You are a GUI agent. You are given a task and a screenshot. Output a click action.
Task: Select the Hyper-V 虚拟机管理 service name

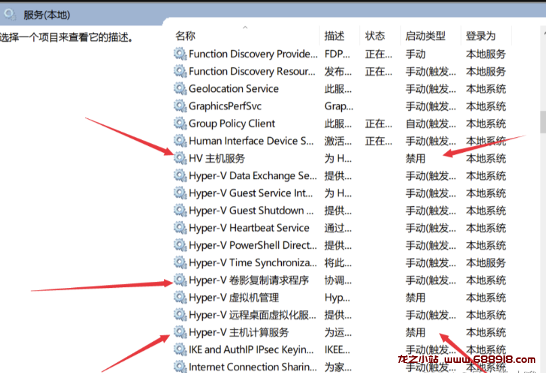tap(234, 298)
